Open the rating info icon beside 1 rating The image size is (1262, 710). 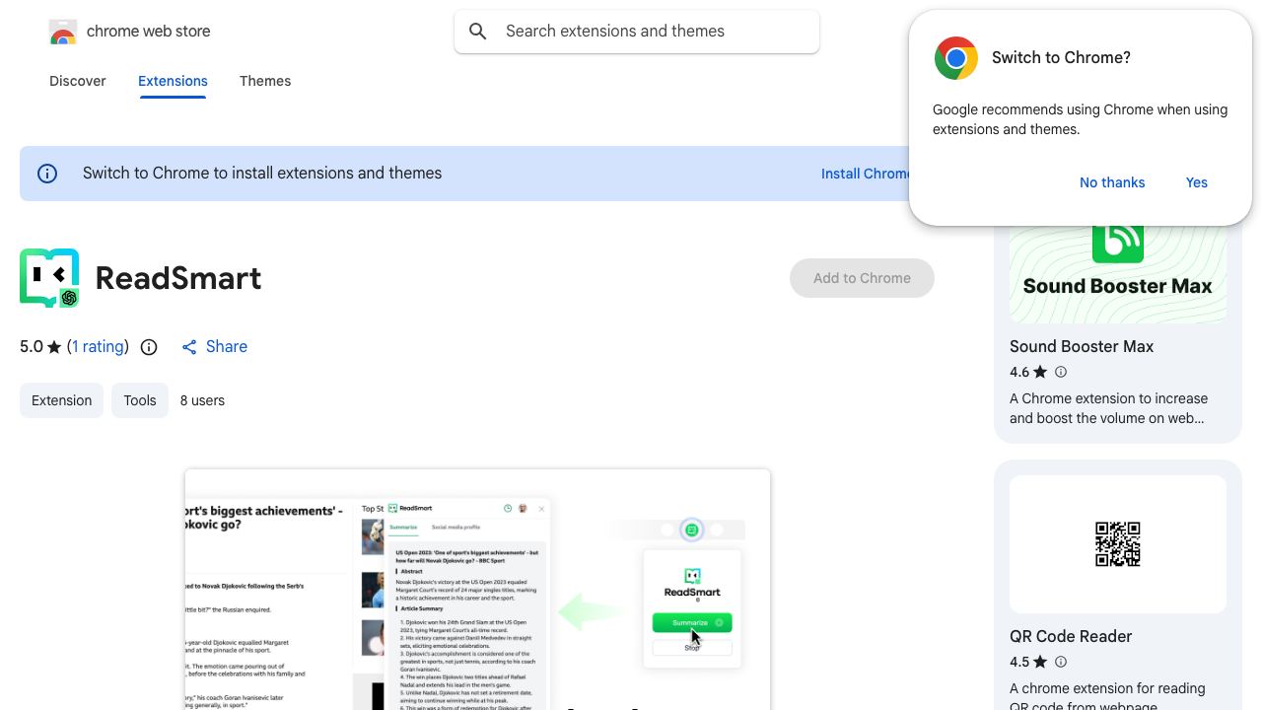[149, 347]
